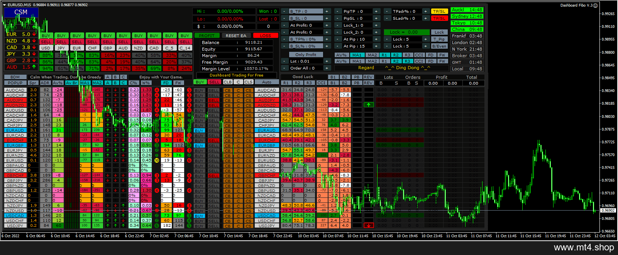Click cyan BUY button in EURGBP row
The height and width of the screenshot is (255, 618).
(199, 145)
